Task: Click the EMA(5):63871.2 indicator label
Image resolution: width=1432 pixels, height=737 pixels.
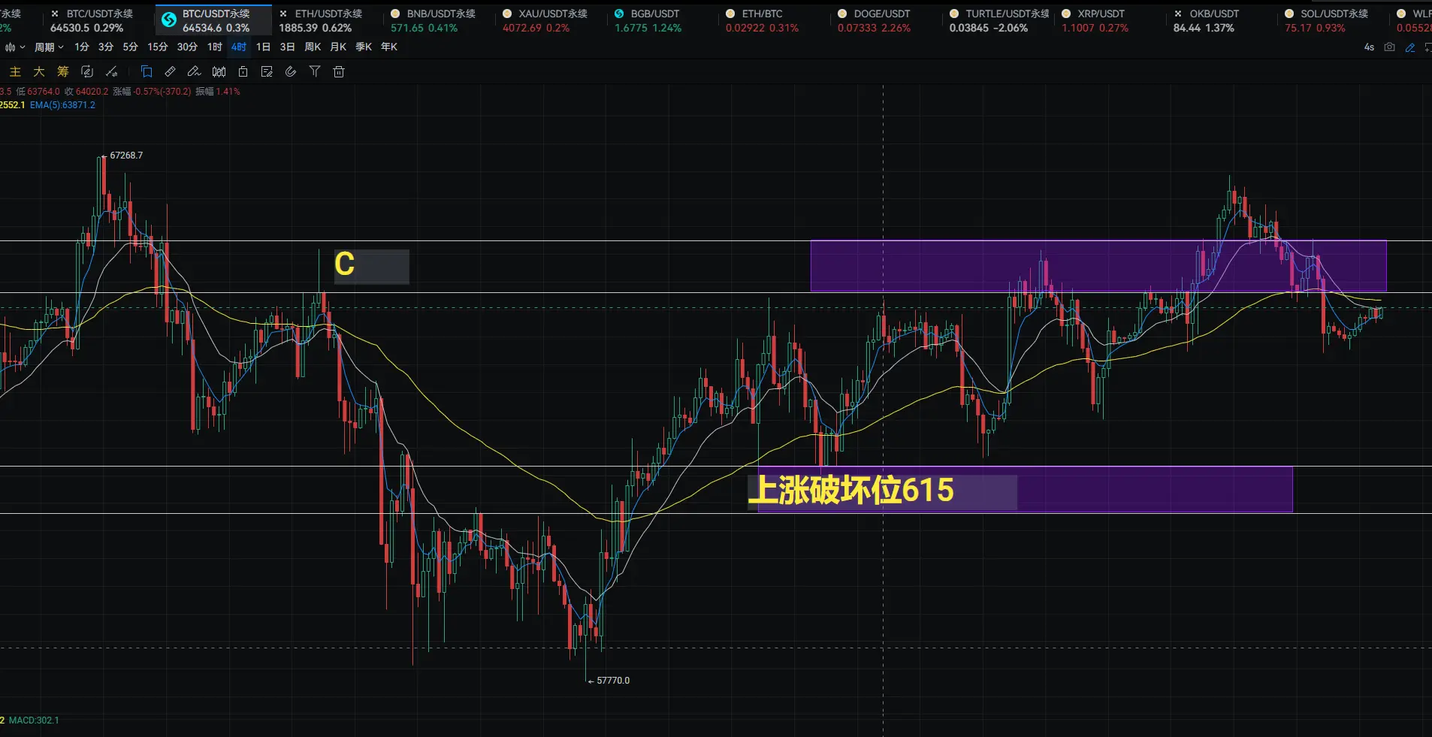Action: (x=62, y=105)
